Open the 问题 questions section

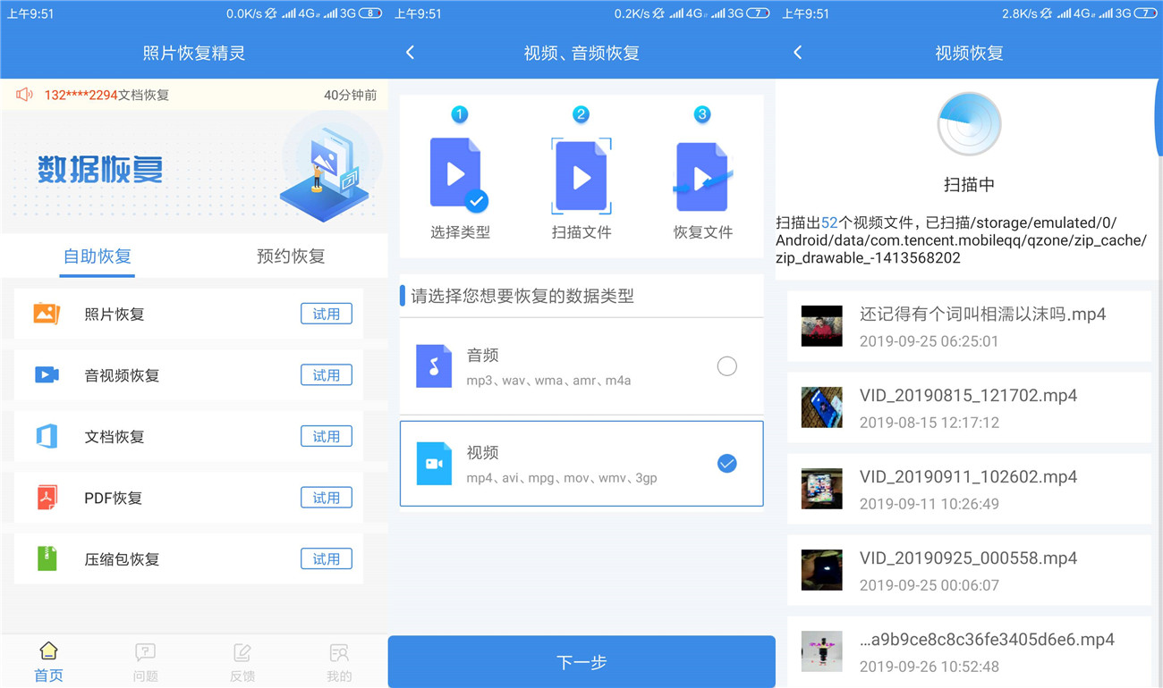tap(145, 660)
